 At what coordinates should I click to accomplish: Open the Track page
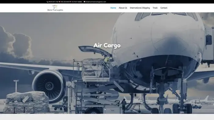[x=155, y=8]
